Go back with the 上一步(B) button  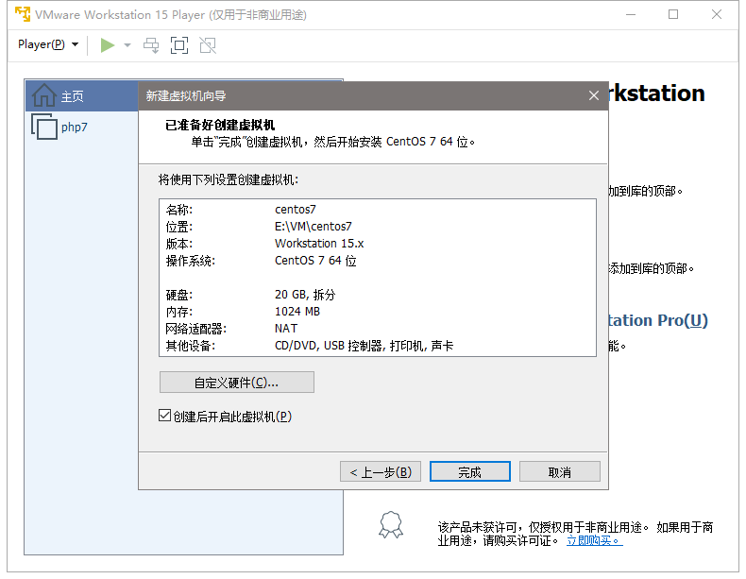380,472
